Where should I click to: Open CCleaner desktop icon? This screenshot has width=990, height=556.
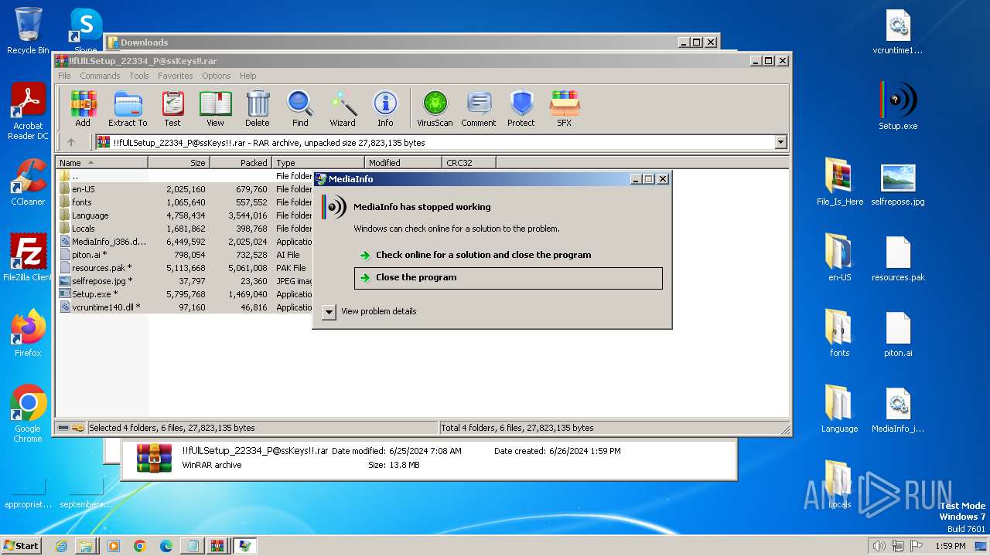28,182
